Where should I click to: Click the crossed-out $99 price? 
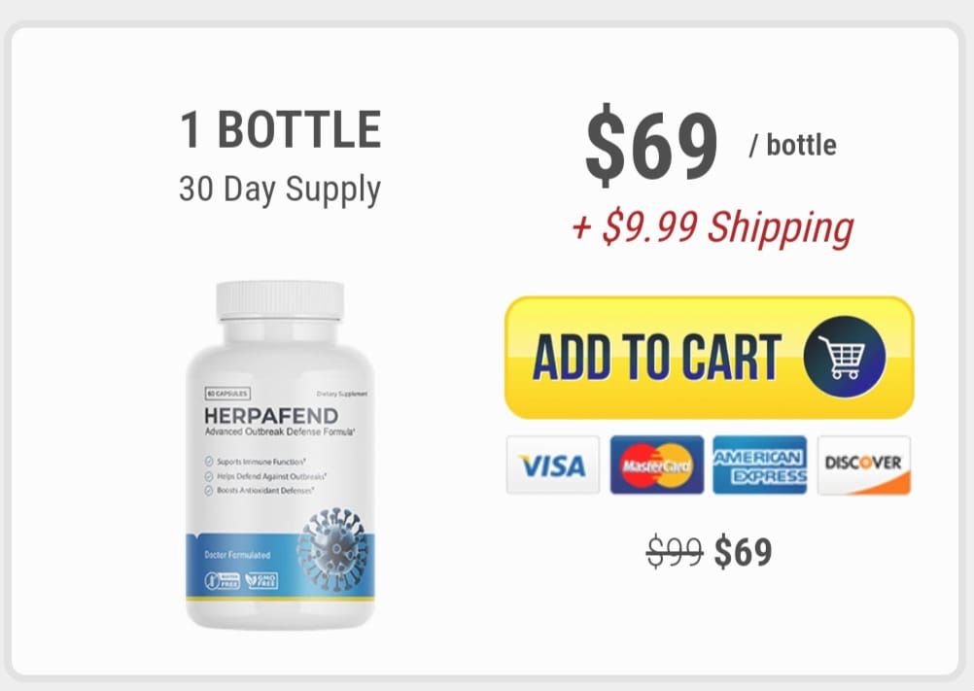(x=675, y=552)
